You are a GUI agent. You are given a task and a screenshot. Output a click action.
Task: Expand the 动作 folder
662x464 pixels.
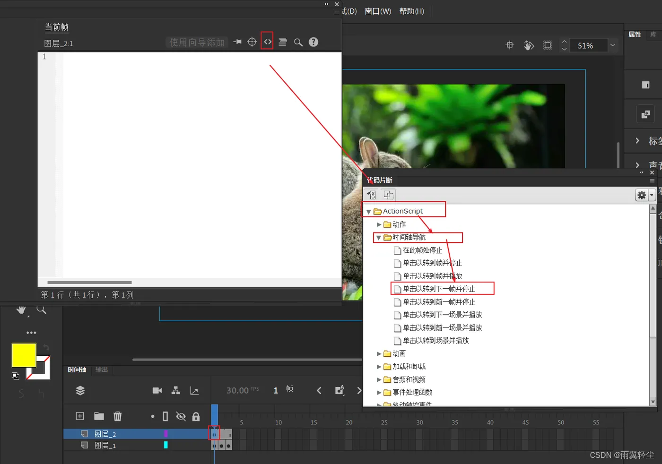tap(379, 224)
